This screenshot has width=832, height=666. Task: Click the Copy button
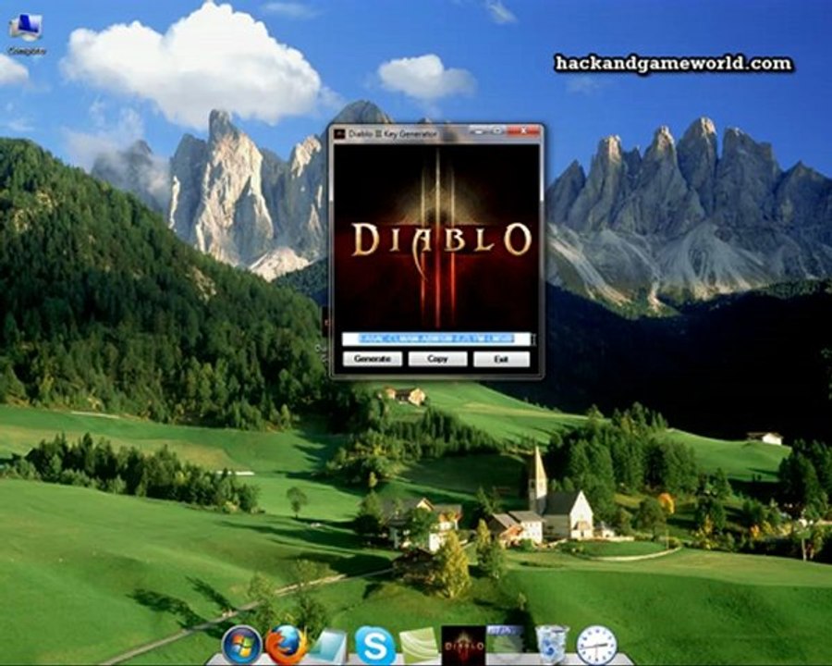point(437,359)
